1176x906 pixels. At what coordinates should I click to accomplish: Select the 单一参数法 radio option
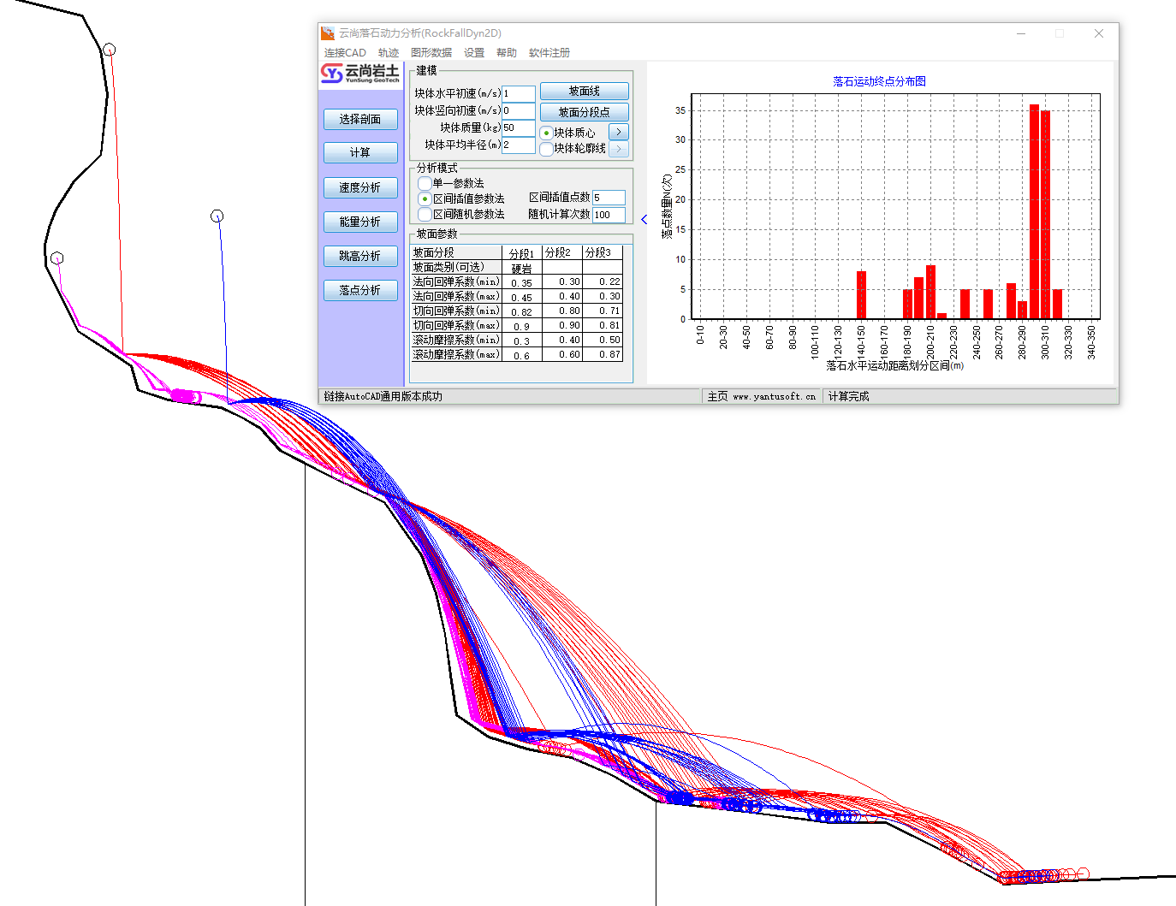[425, 183]
